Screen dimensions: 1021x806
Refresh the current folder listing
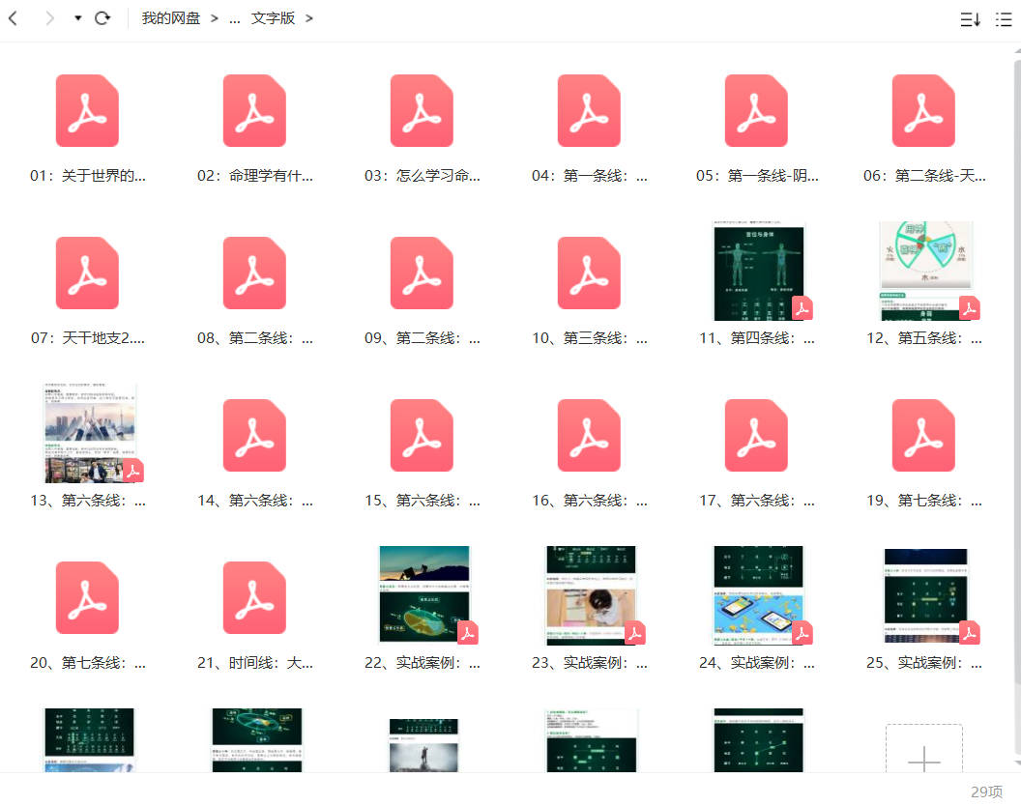[102, 18]
